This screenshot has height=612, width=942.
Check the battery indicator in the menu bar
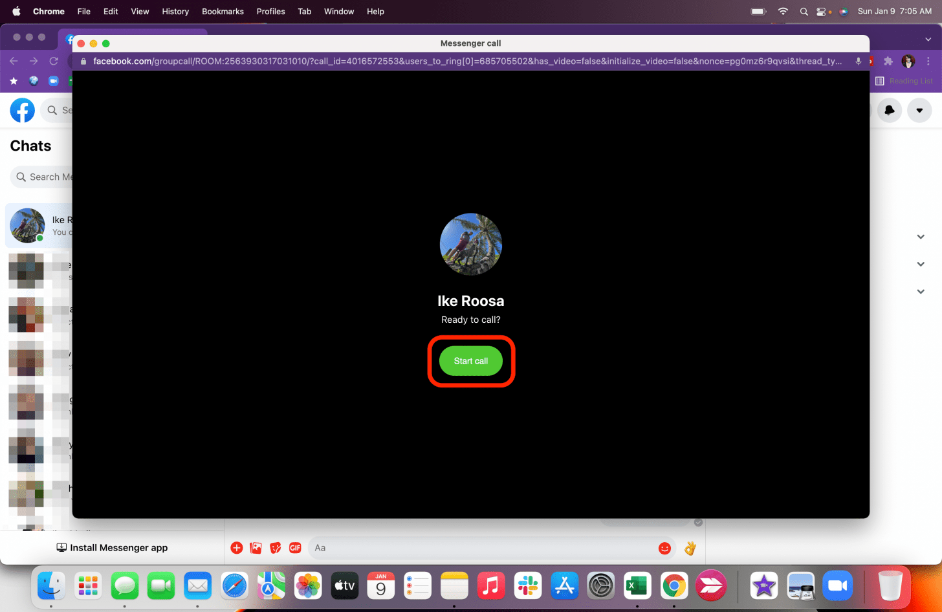tap(758, 11)
